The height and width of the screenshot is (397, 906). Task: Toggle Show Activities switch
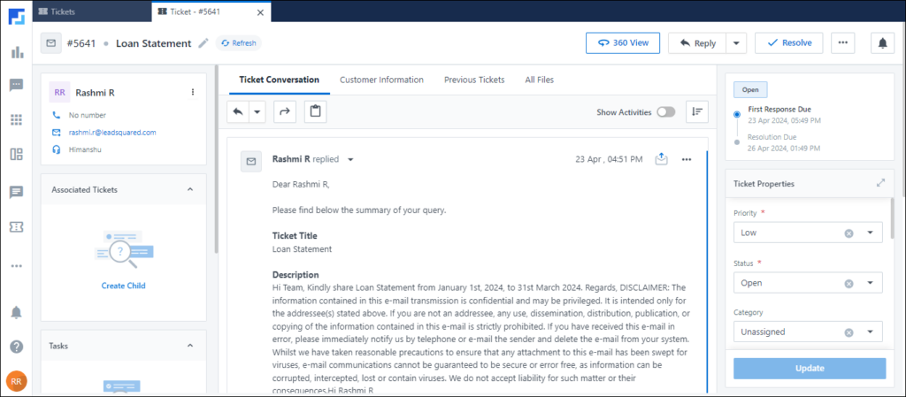click(x=665, y=112)
